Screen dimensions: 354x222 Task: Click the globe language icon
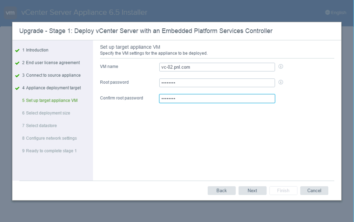point(327,12)
